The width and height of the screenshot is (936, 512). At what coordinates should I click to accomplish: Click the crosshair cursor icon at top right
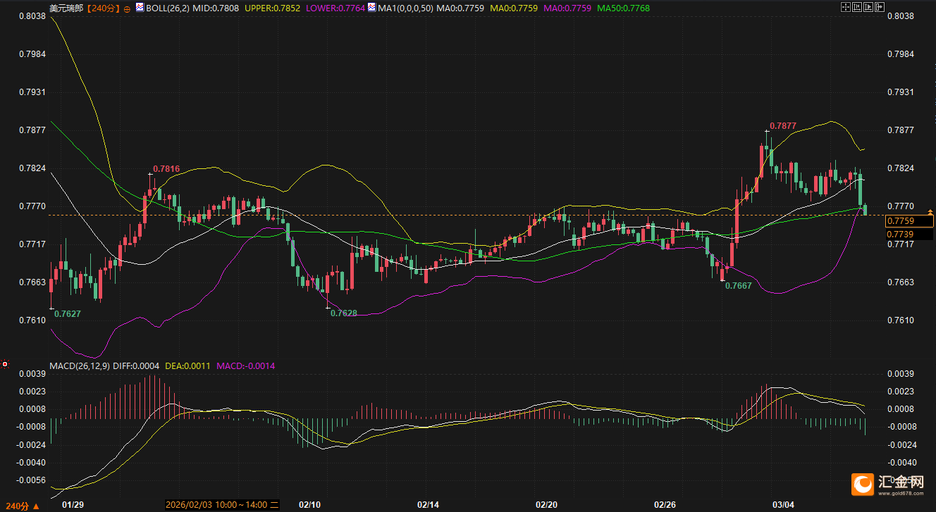pos(846,7)
